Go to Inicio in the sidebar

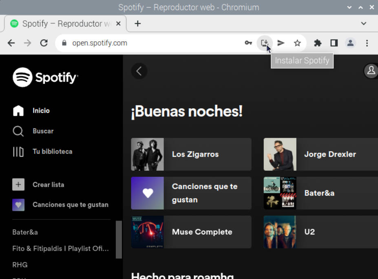tap(31, 111)
